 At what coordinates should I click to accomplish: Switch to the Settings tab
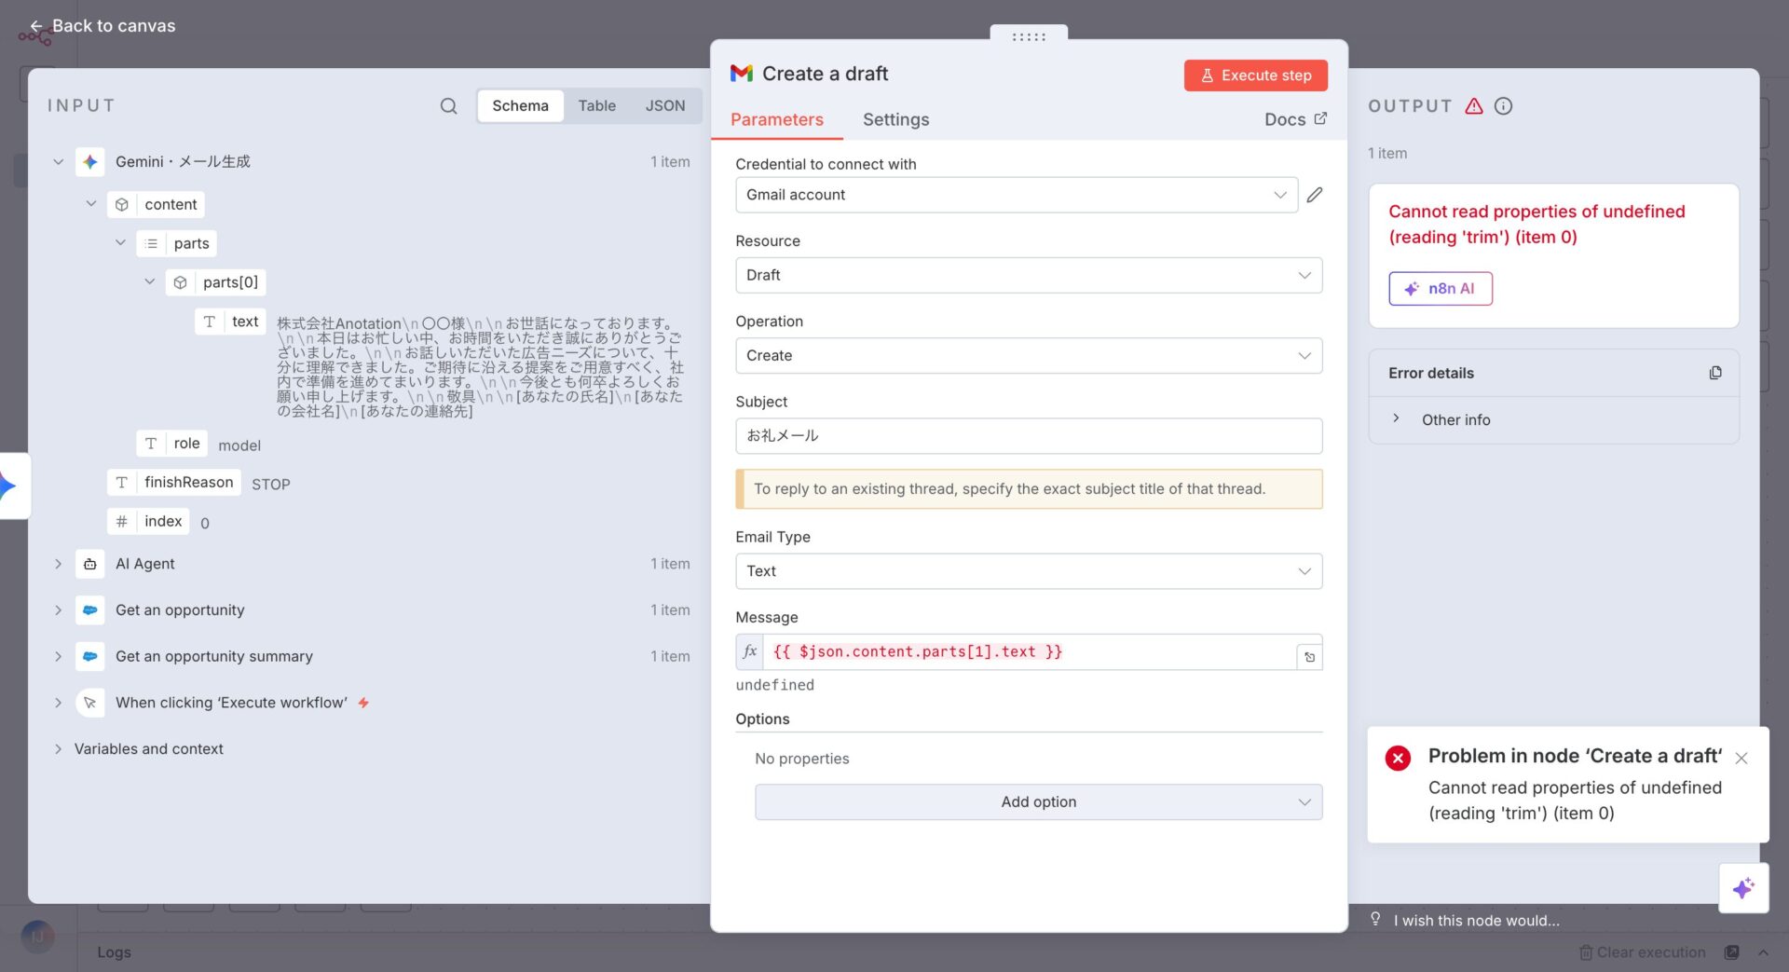pyautogui.click(x=895, y=119)
